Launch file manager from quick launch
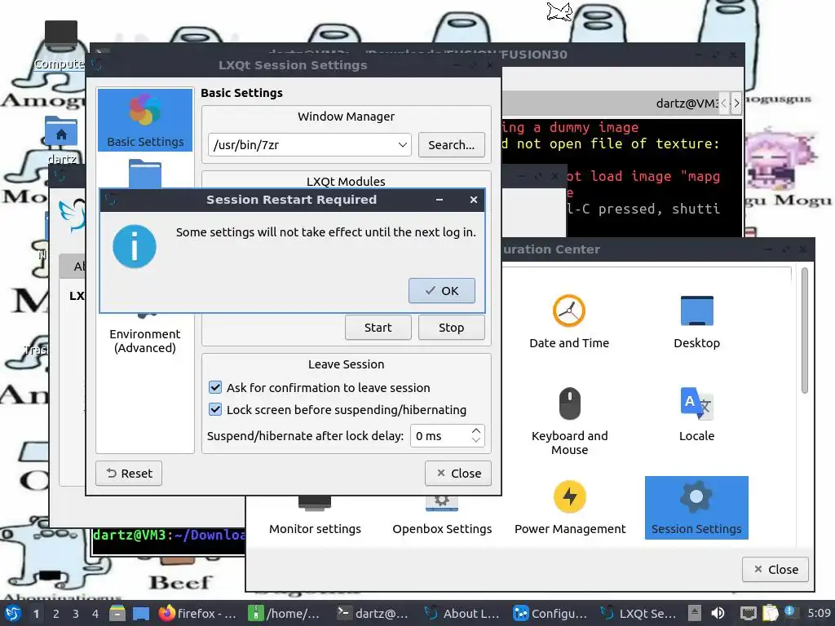Viewport: 835px width, 626px height. 117,614
